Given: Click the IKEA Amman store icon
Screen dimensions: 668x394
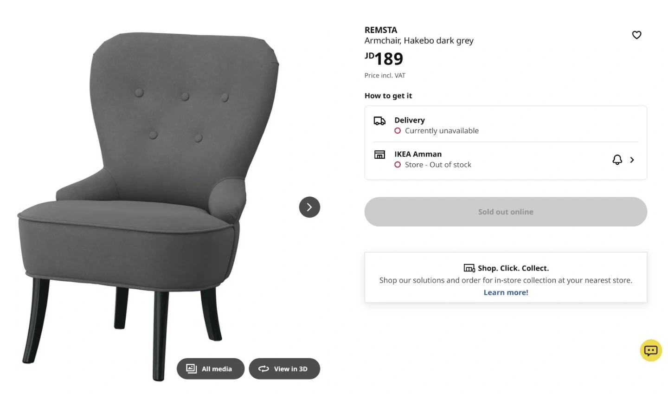Looking at the screenshot, I should click(379, 155).
